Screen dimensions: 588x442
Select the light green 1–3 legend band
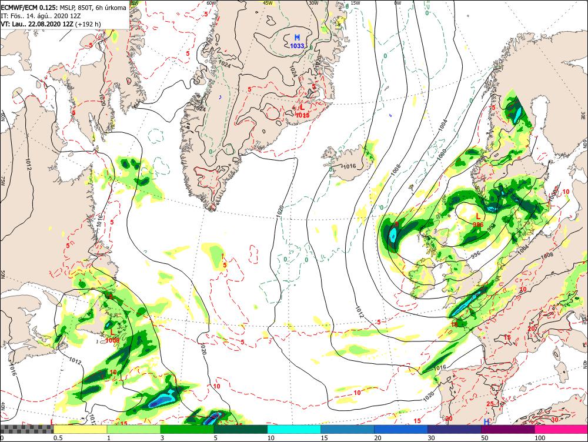133,429
